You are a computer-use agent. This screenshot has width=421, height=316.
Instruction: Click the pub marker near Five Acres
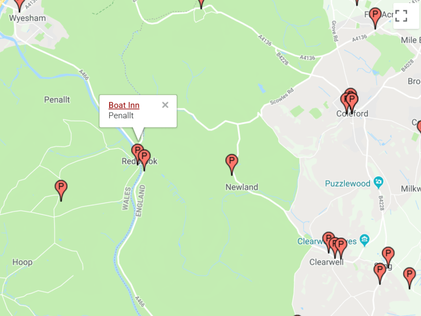(375, 18)
